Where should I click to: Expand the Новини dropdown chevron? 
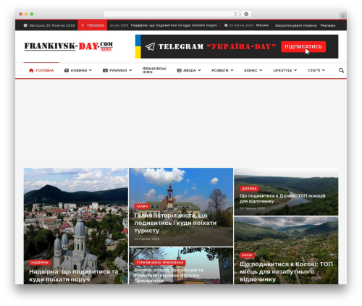point(90,70)
